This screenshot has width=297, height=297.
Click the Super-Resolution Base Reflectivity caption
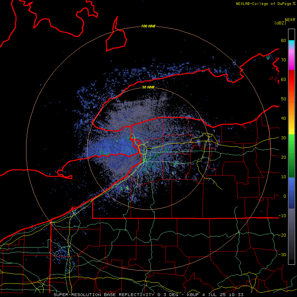click(104, 295)
